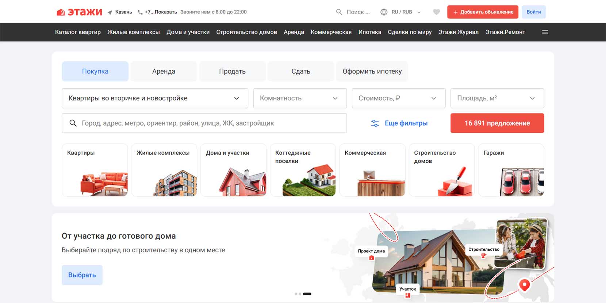Click the magnifier search icon in header
606x303 pixels.
pyautogui.click(x=339, y=12)
